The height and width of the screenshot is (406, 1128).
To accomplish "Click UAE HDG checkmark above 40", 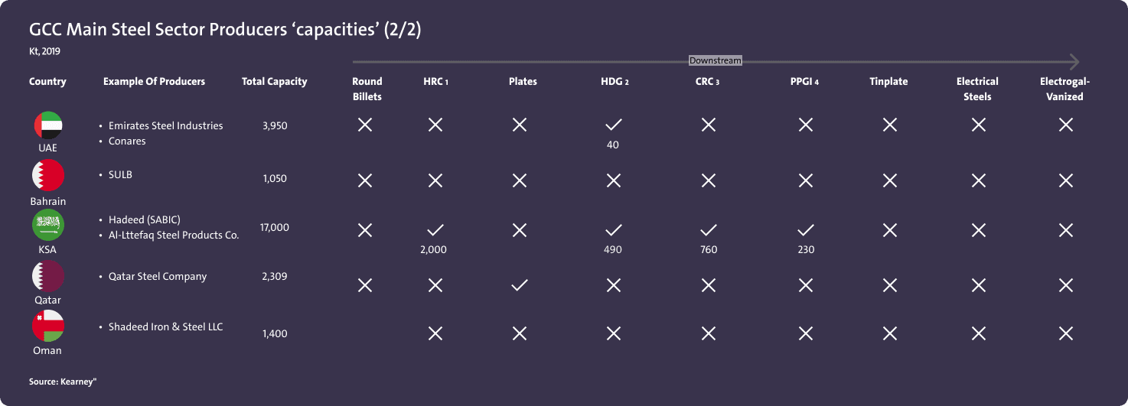I will (x=613, y=125).
